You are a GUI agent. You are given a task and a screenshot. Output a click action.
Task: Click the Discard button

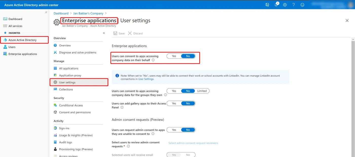pos(135,33)
